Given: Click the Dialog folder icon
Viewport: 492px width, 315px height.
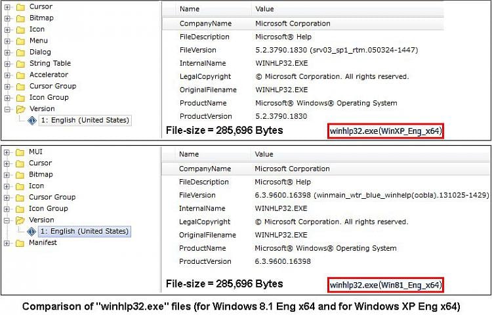Looking at the screenshot, I should coord(20,52).
